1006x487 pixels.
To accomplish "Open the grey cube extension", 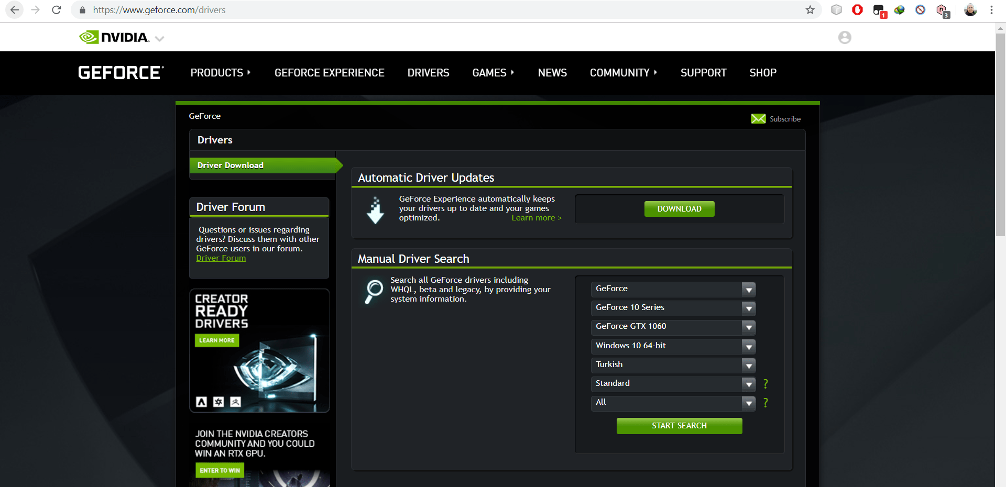I will pos(837,10).
